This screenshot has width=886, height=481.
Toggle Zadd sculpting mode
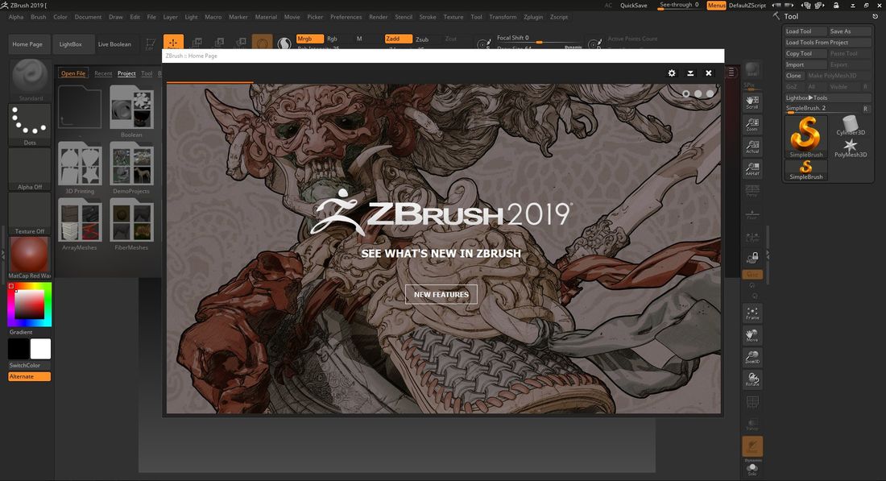pyautogui.click(x=396, y=38)
